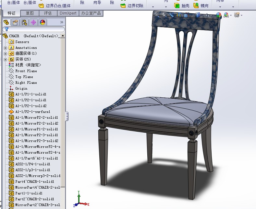
Task: Select the 镜向 mirror tool icon
Action: [x=196, y=6]
